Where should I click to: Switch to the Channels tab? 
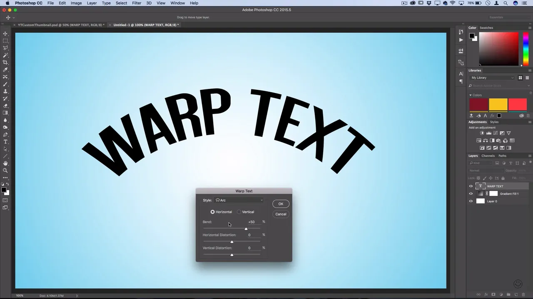(488, 156)
